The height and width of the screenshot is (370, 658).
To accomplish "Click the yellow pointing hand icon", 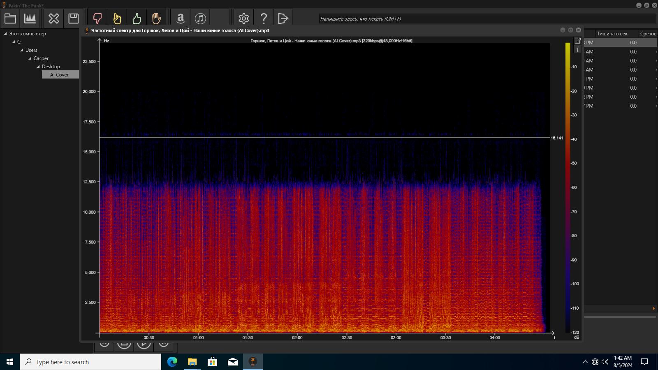I will coord(117,18).
